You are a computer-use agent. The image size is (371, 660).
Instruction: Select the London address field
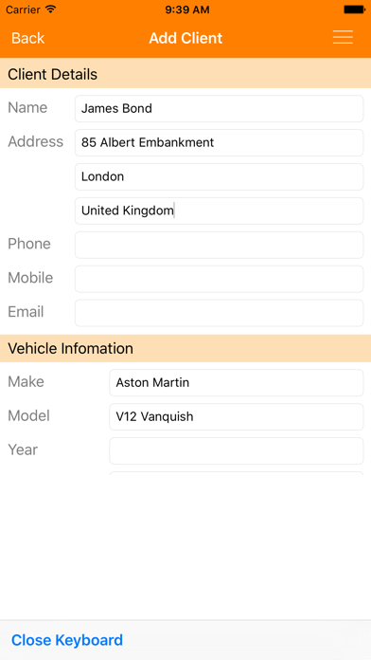(219, 176)
